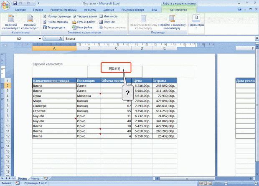Insert Имя листа element
Viewport: 259px width, 186px height.
[x=108, y=16]
